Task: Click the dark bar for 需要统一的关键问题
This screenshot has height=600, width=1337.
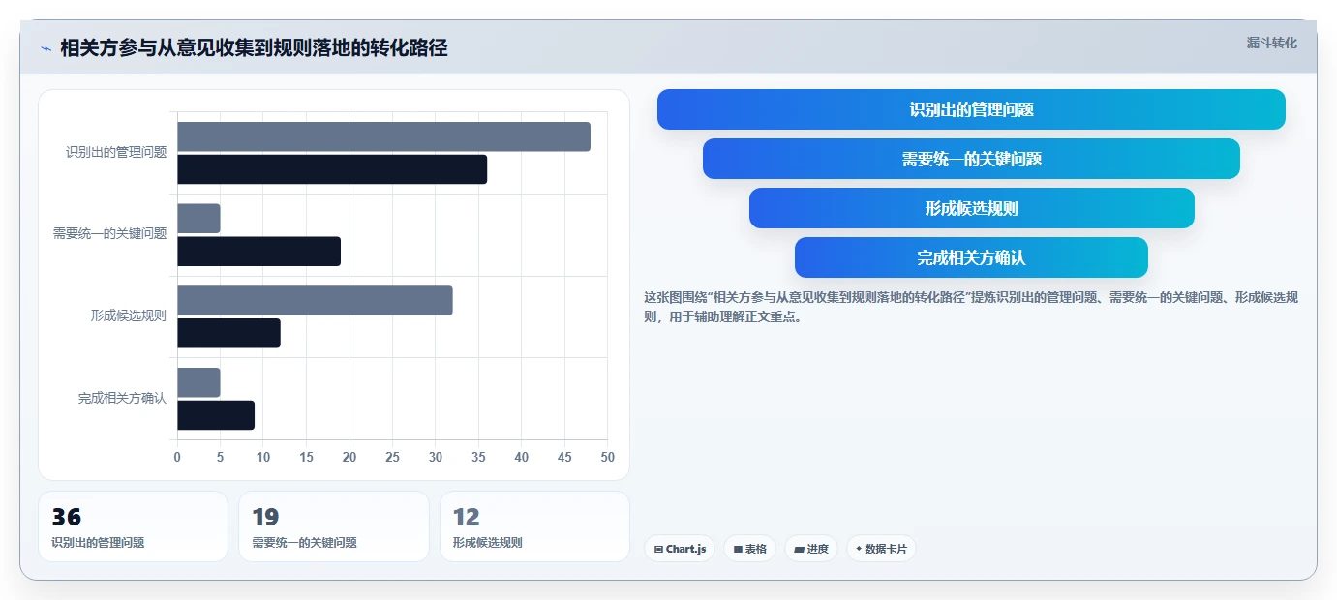Action: tap(258, 252)
